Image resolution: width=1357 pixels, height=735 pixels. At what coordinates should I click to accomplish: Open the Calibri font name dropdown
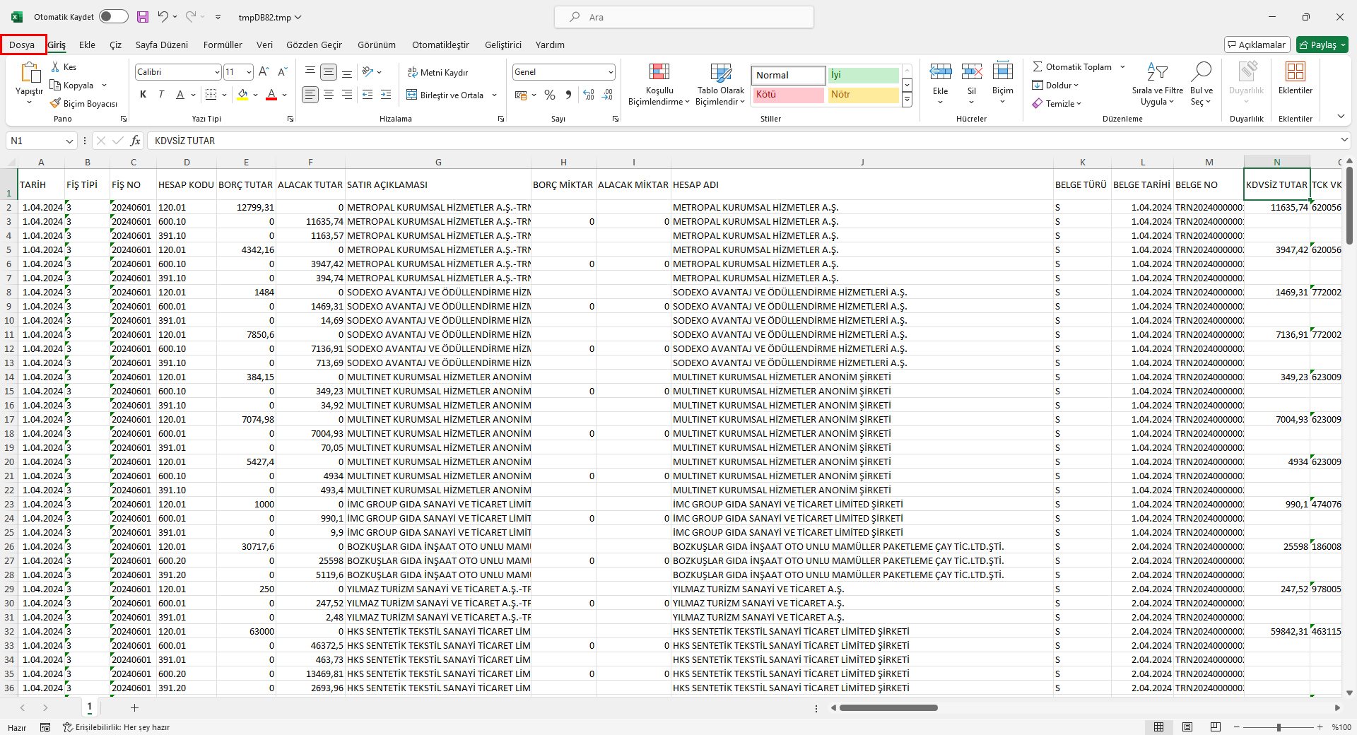pyautogui.click(x=216, y=72)
